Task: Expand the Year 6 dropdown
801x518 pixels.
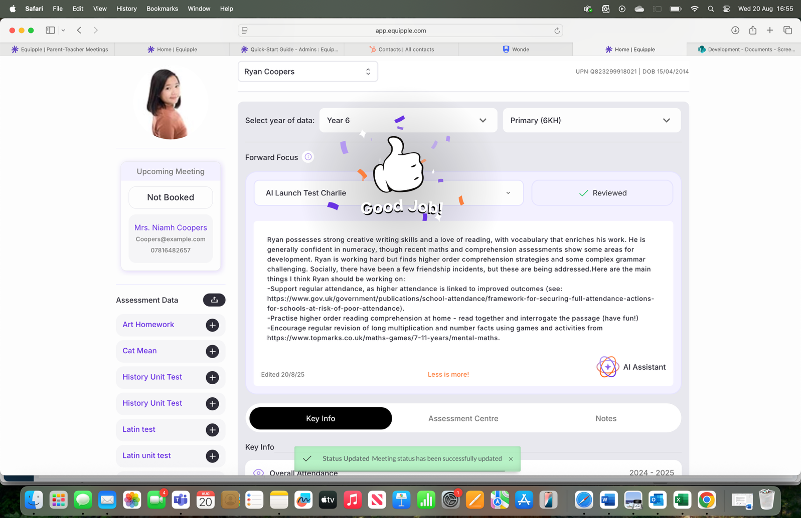Action: [408, 120]
